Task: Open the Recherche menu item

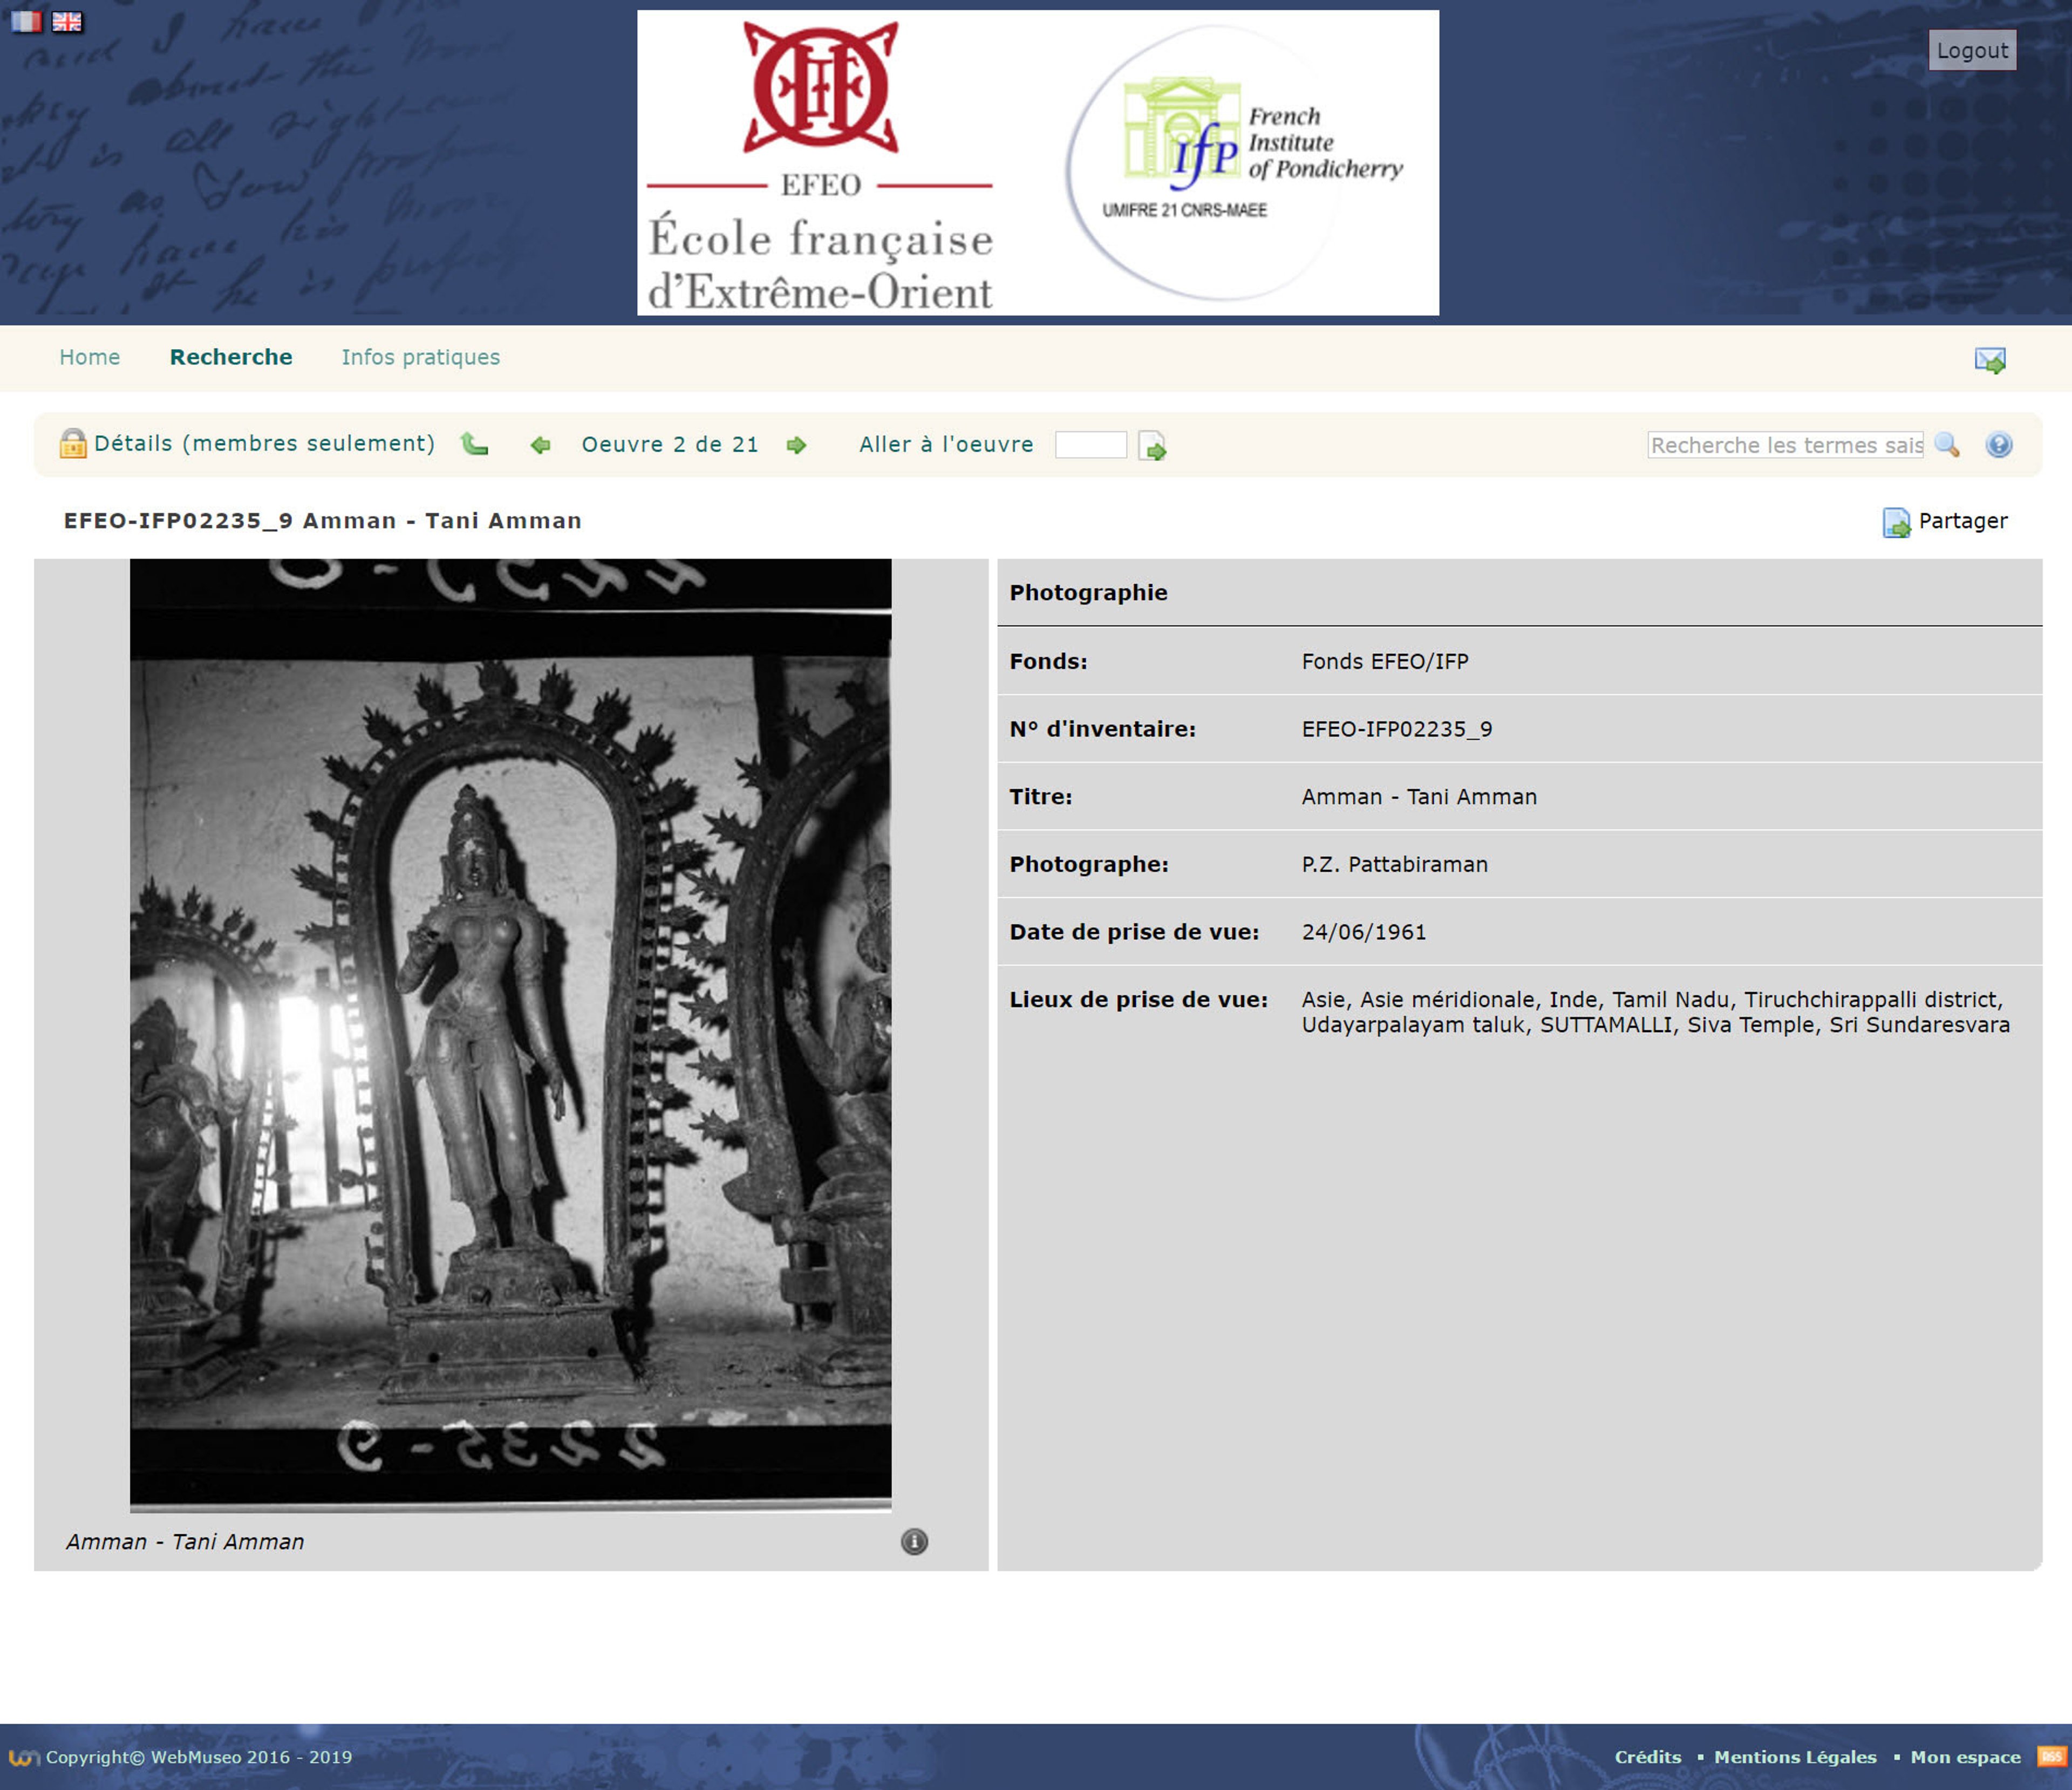Action: click(x=231, y=357)
